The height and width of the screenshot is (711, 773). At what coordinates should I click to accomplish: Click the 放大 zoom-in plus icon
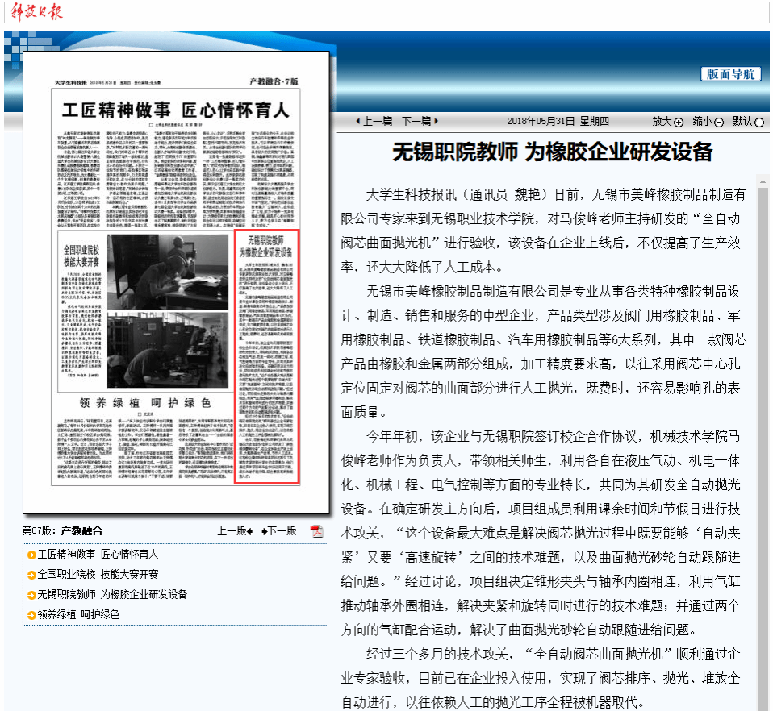[x=678, y=122]
